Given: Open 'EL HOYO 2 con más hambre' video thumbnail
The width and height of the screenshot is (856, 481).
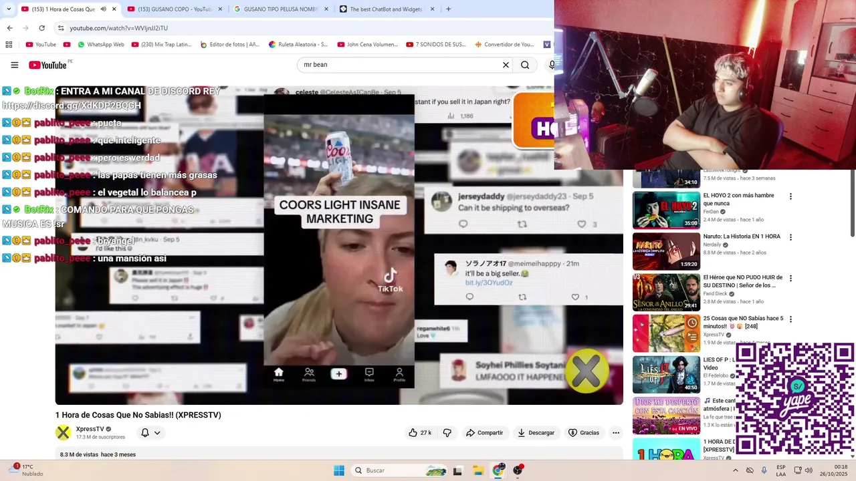Looking at the screenshot, I should point(666,210).
